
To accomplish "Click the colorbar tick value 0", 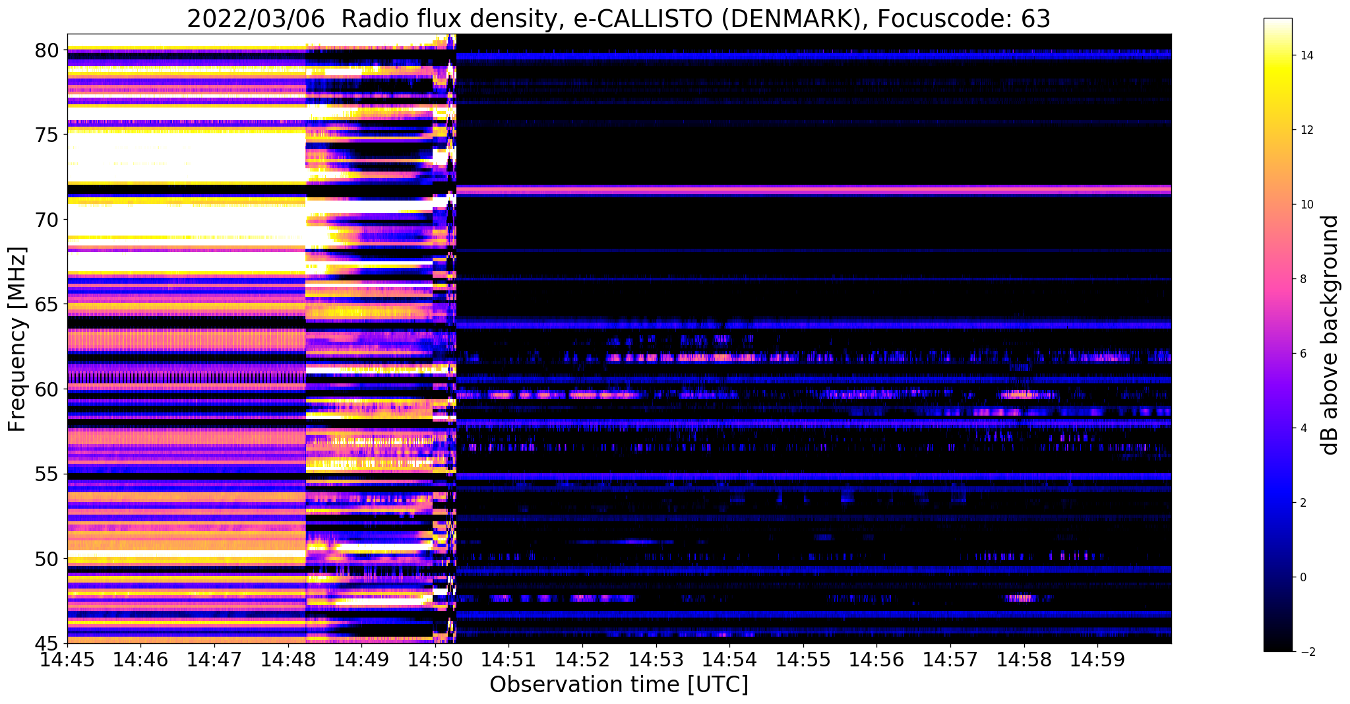I will [x=1303, y=577].
